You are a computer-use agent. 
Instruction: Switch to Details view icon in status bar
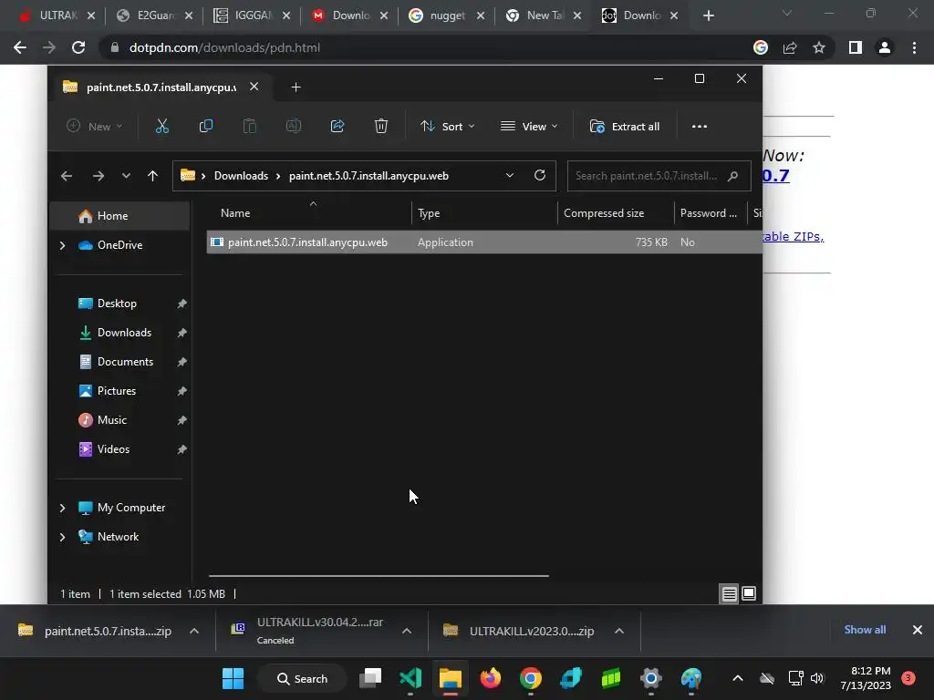729,594
